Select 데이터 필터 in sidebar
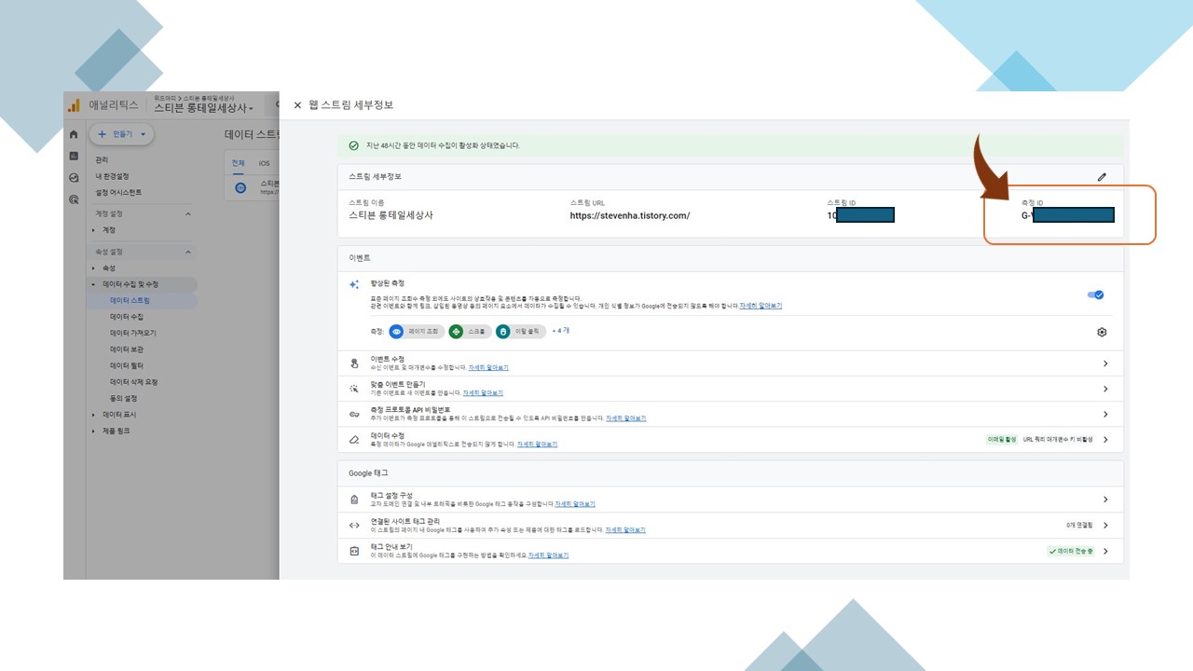Image resolution: width=1193 pixels, height=671 pixels. [127, 365]
